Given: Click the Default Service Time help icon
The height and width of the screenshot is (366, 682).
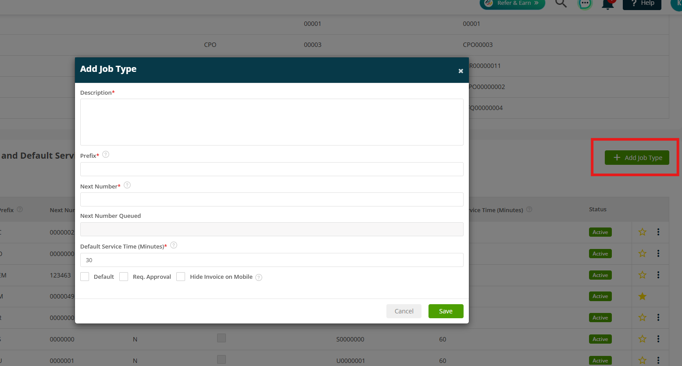Looking at the screenshot, I should click(x=174, y=245).
